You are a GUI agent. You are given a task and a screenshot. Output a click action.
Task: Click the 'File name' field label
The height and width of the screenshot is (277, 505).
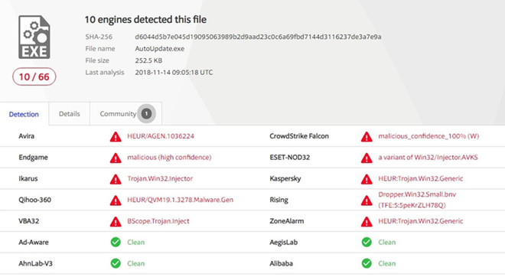(x=100, y=49)
